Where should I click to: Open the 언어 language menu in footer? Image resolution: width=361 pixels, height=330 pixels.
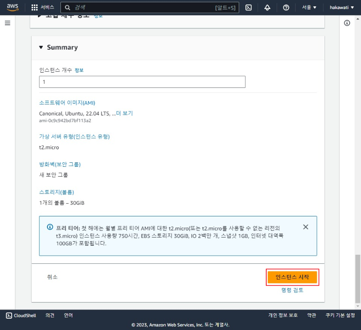click(68, 316)
